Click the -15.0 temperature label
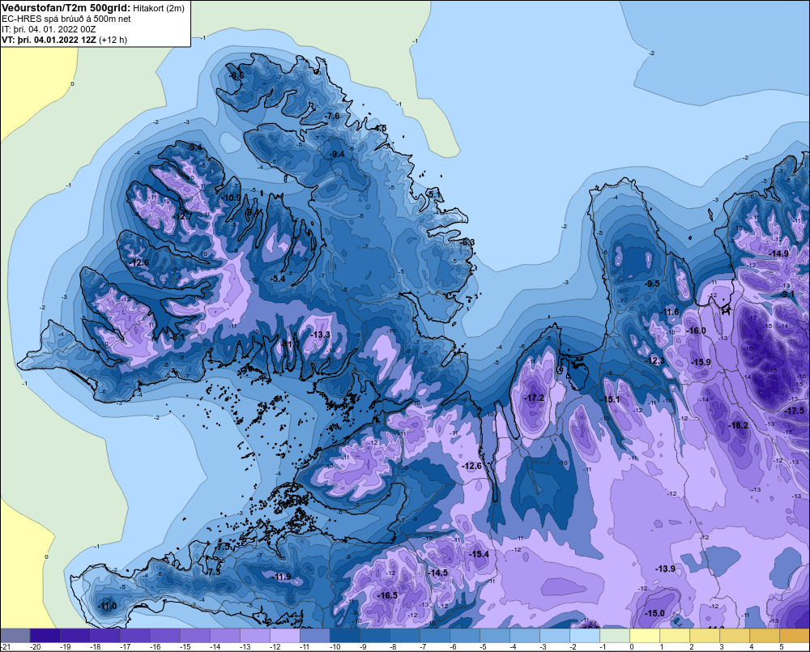810x652 pixels. [654, 613]
